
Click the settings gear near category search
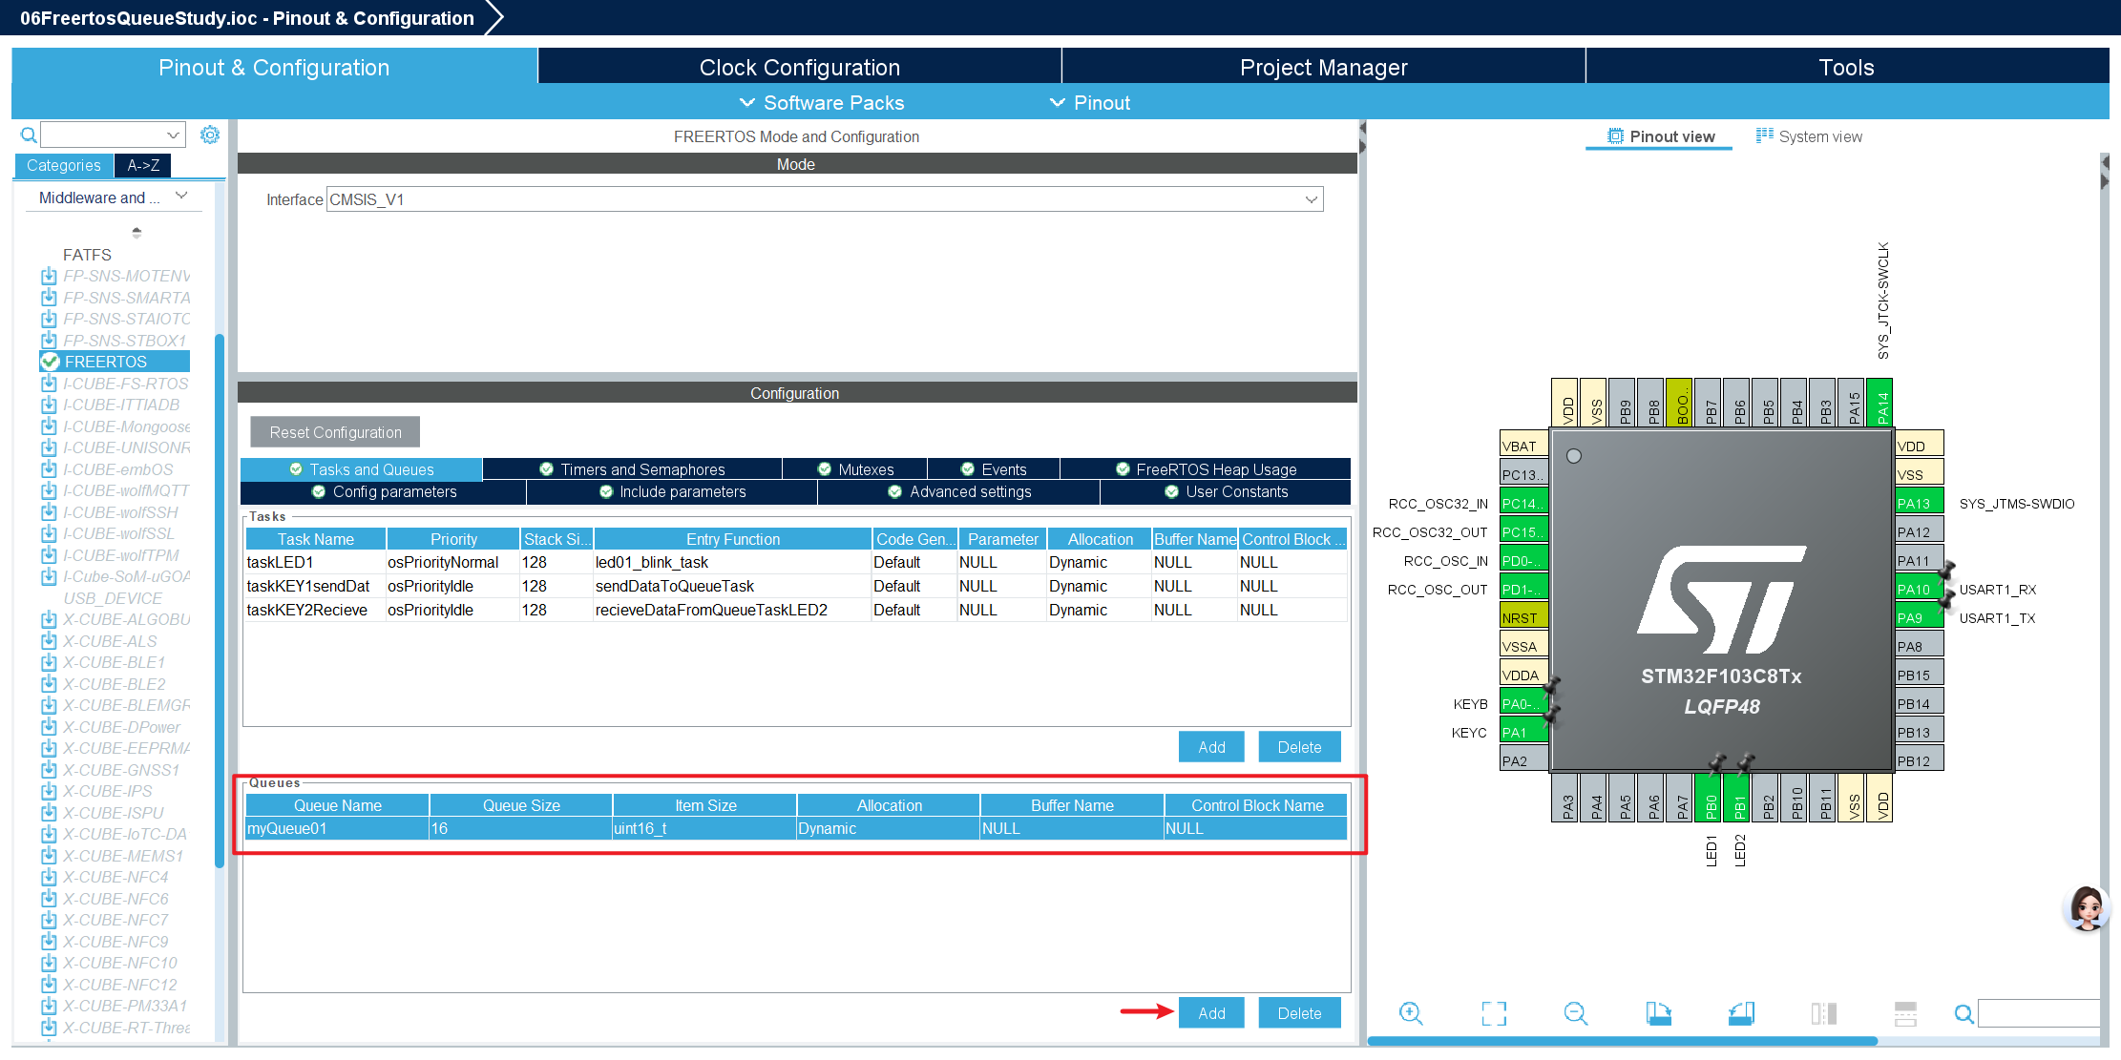point(210,135)
